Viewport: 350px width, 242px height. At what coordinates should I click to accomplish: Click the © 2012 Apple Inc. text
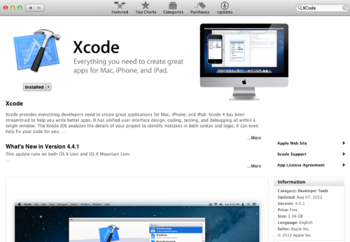295,235
